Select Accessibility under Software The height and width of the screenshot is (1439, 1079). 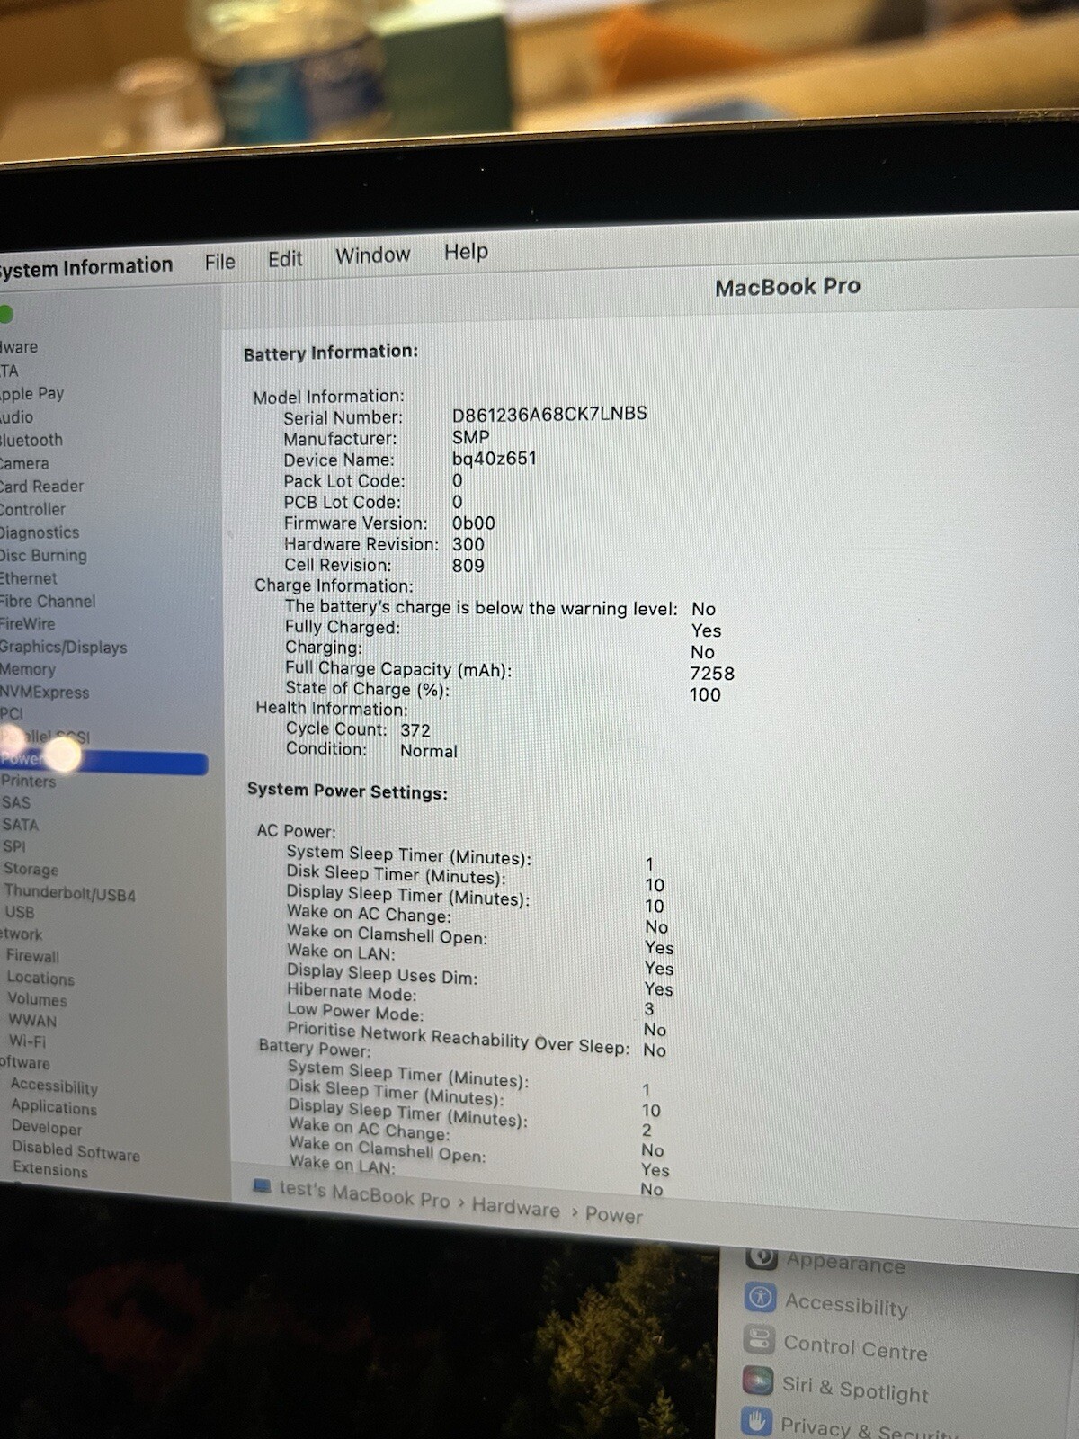(54, 1086)
